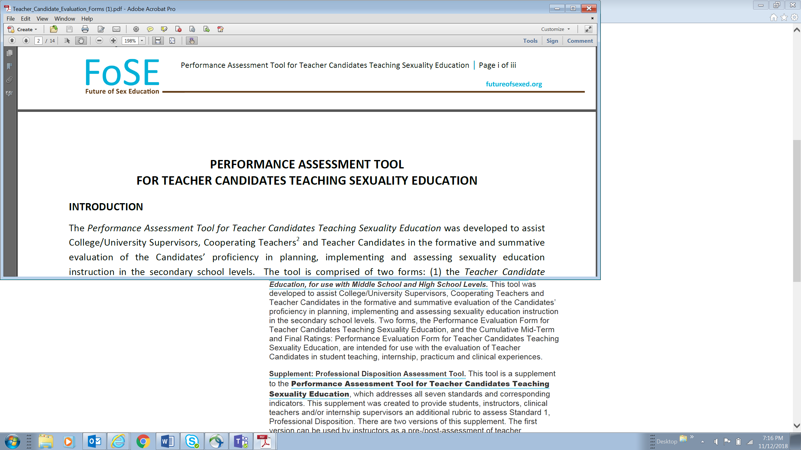Select the Highlight Text tool
The height and width of the screenshot is (450, 801).
click(164, 29)
